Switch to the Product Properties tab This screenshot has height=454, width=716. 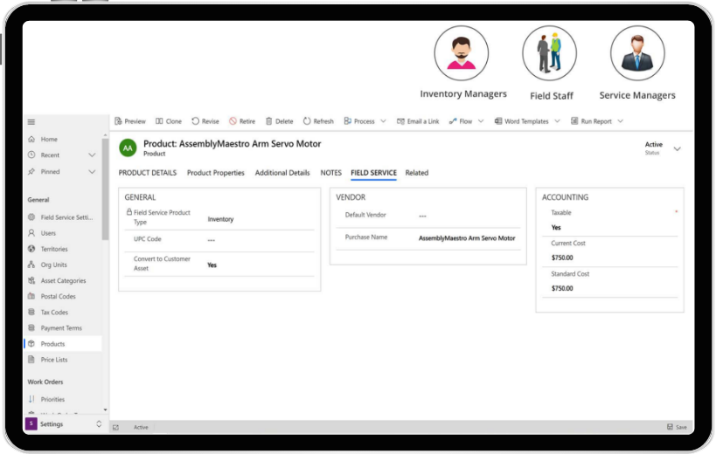[x=215, y=173]
